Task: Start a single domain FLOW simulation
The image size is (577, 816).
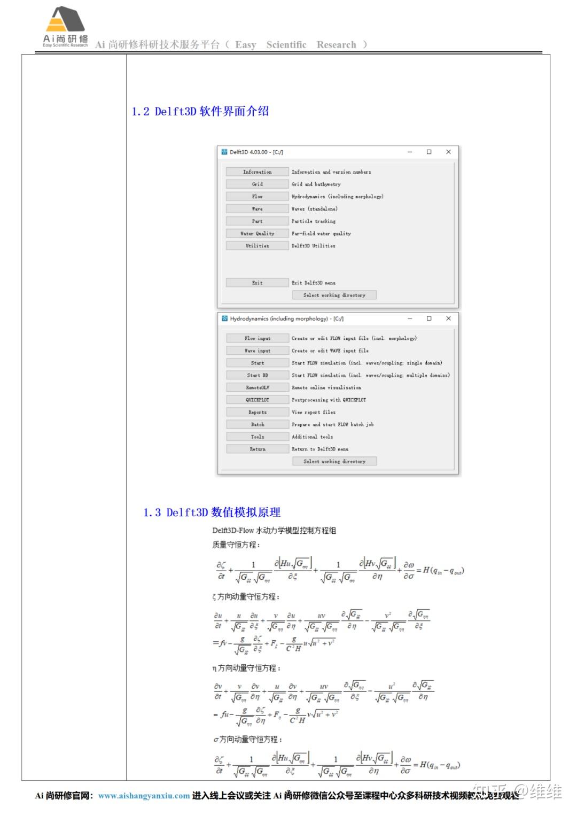Action: point(257,363)
